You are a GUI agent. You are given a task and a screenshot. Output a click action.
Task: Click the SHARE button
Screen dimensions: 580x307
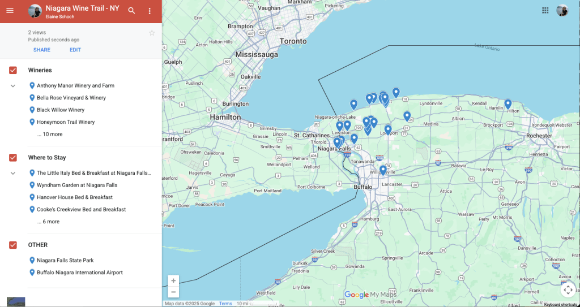coord(42,50)
